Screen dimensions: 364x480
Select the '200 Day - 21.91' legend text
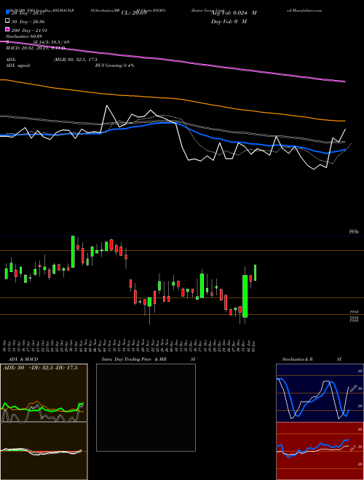click(29, 31)
